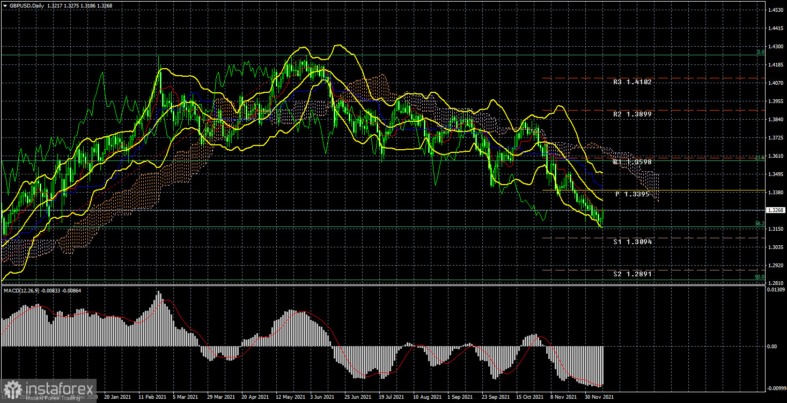Click the 1.3610 price axis value
The width and height of the screenshot is (787, 403).
point(776,156)
